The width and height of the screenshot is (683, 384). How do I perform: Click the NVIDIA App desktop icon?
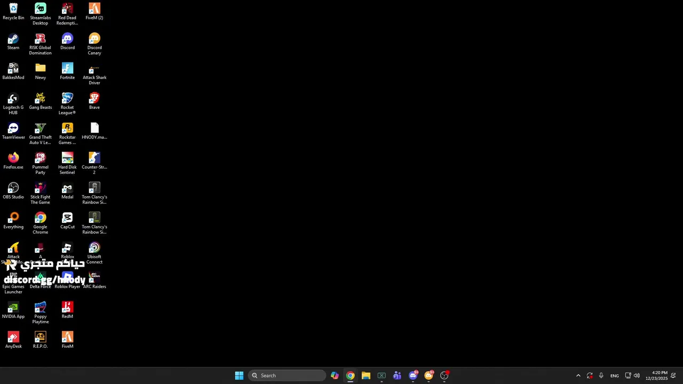(x=13, y=310)
